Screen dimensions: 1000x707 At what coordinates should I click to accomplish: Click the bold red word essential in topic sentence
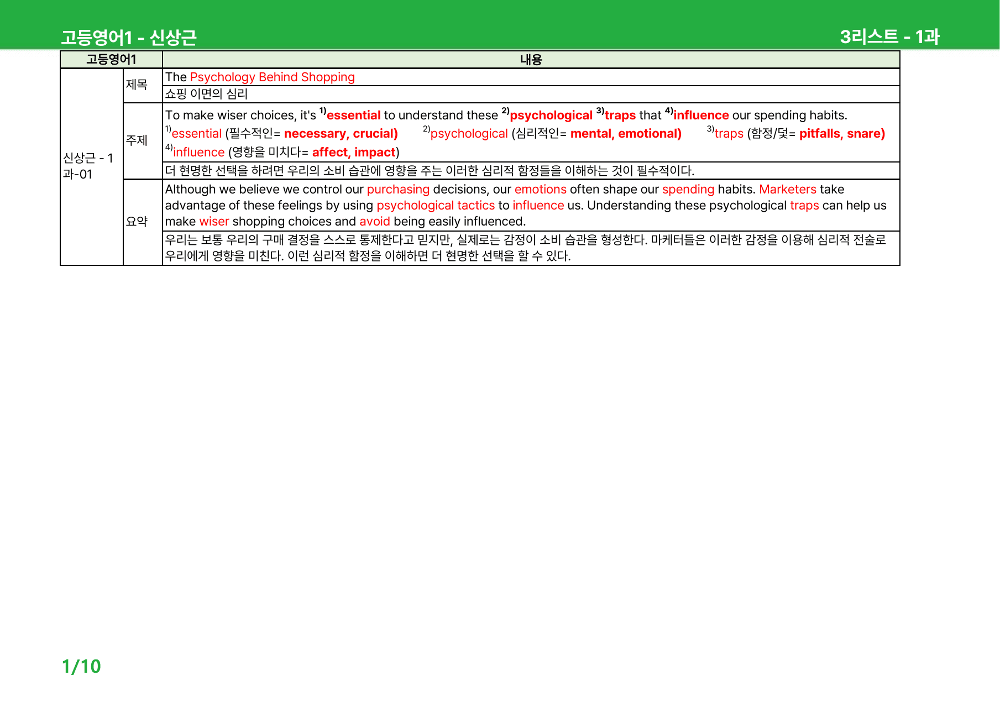pyautogui.click(x=353, y=115)
